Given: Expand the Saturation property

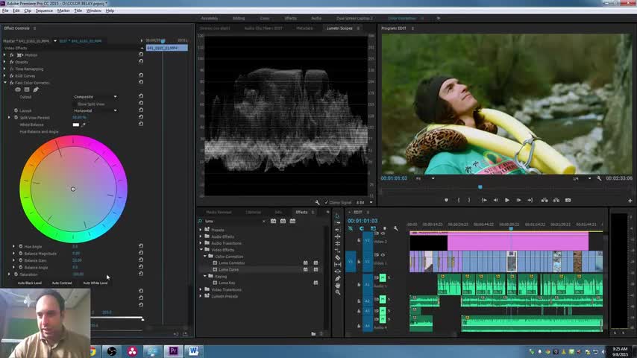Looking at the screenshot, I should 9,274.
